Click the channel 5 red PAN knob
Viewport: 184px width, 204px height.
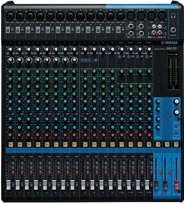[47, 135]
